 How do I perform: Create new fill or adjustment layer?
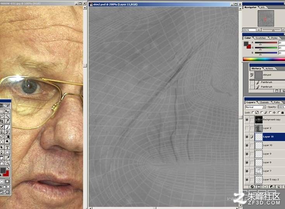[272, 187]
